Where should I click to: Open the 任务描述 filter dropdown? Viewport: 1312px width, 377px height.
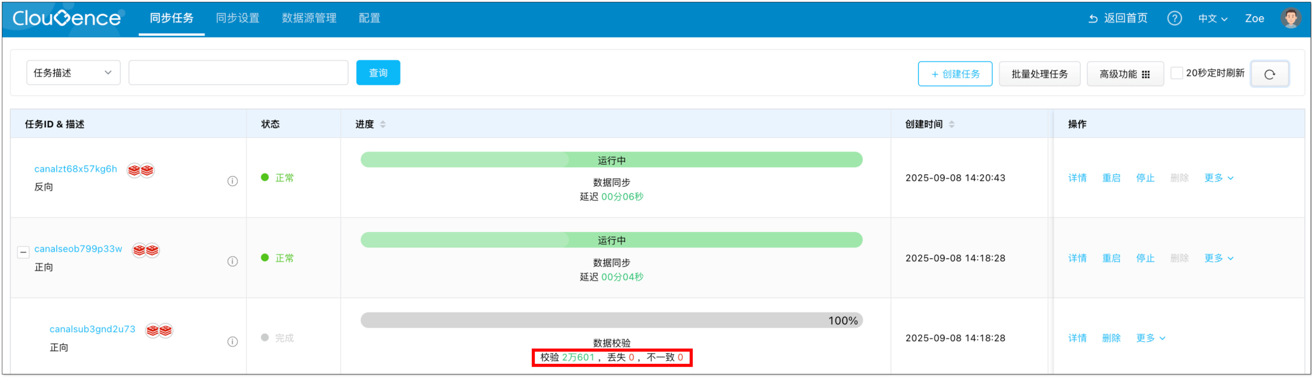click(73, 73)
